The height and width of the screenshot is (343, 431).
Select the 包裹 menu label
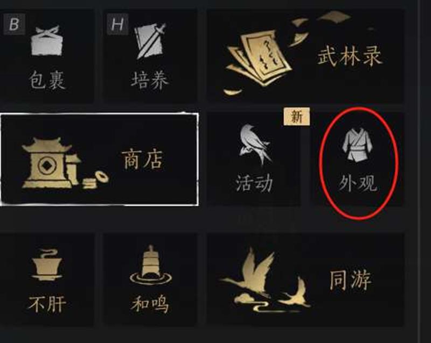pyautogui.click(x=47, y=80)
